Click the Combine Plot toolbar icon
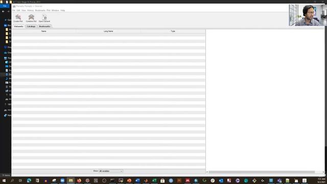This screenshot has height=184, width=327. (31, 18)
